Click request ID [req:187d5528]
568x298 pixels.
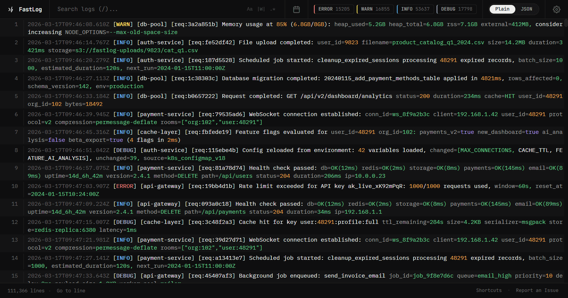pos(212,60)
